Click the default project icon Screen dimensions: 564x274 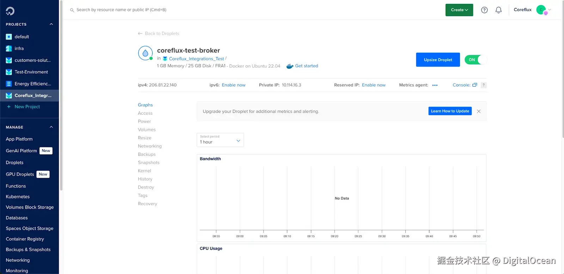(x=9, y=37)
